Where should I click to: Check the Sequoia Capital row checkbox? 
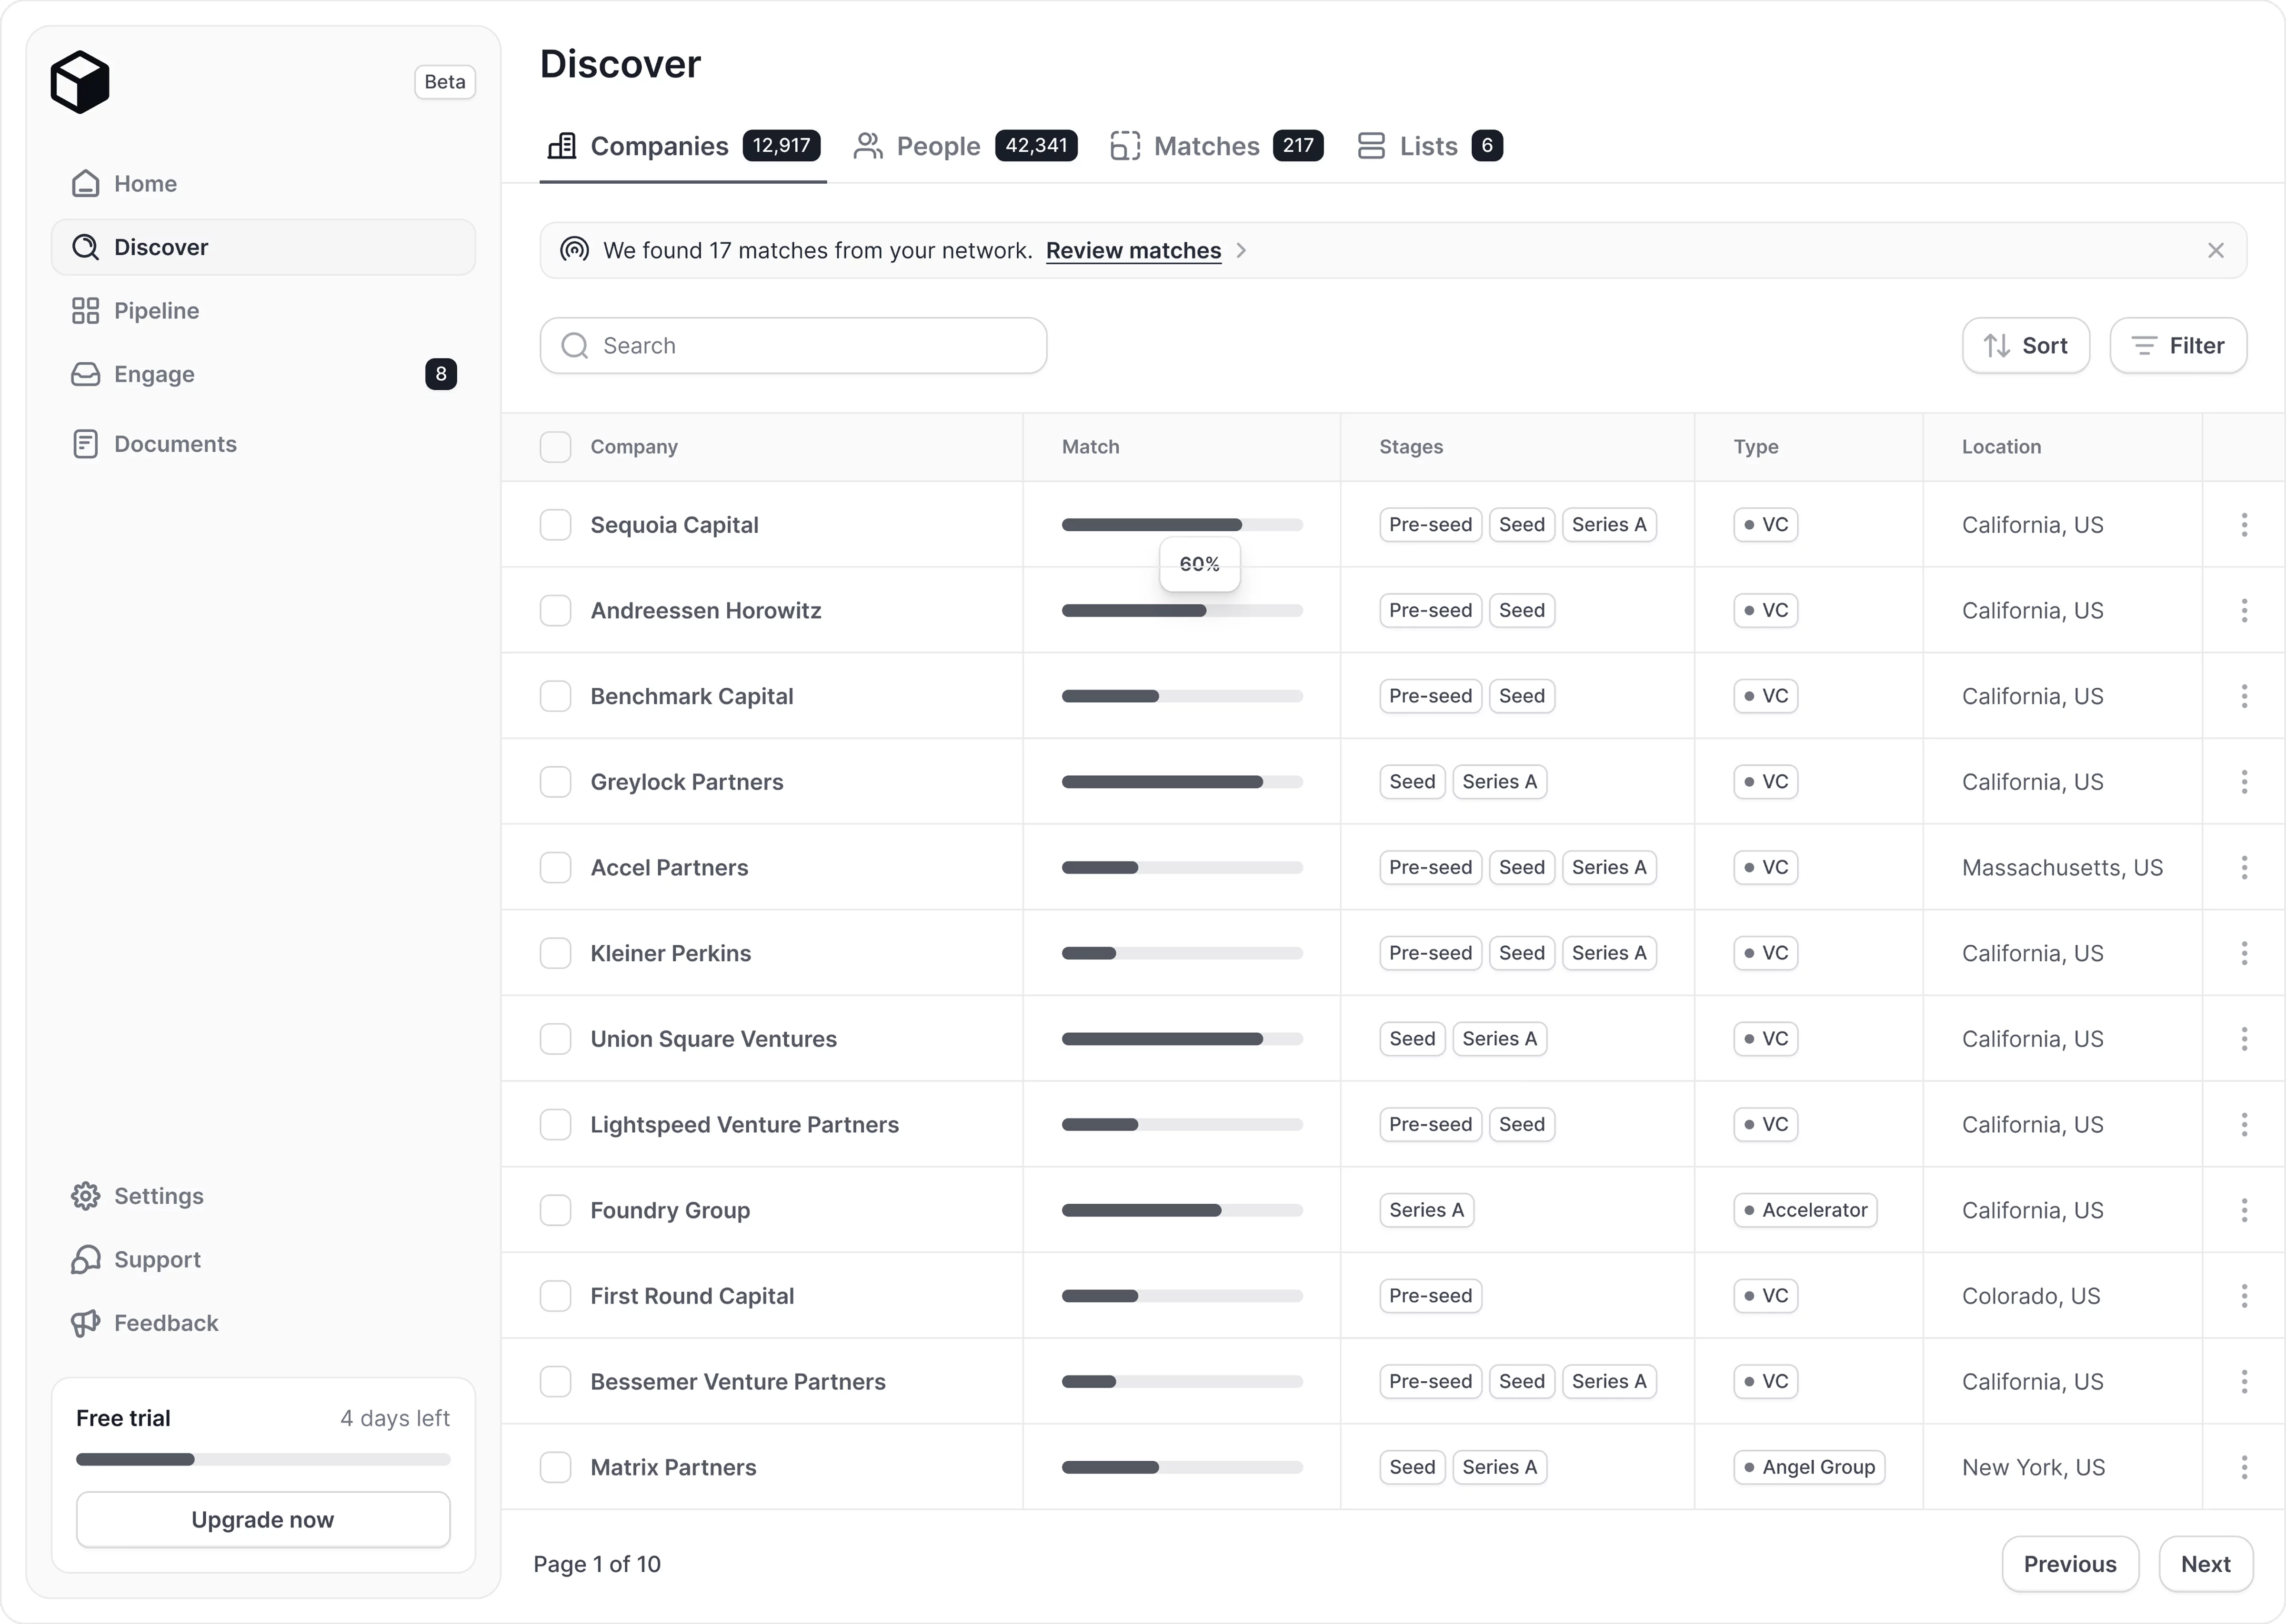(x=555, y=525)
